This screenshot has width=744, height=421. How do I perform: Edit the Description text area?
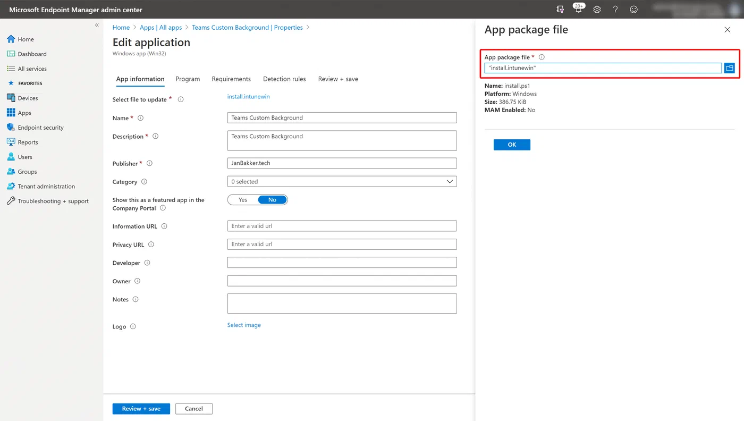[x=342, y=140]
